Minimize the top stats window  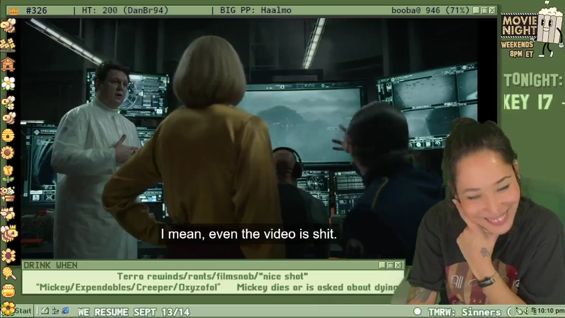[x=476, y=11]
